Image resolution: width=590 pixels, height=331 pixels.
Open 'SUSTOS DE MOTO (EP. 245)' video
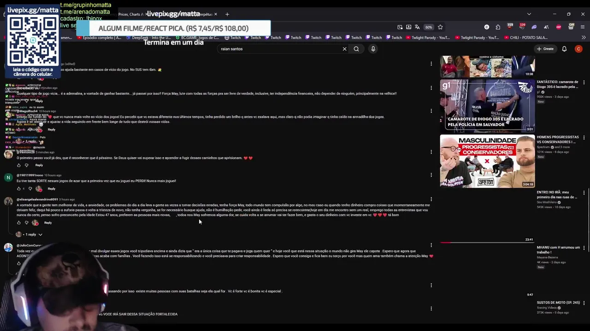[x=558, y=302]
